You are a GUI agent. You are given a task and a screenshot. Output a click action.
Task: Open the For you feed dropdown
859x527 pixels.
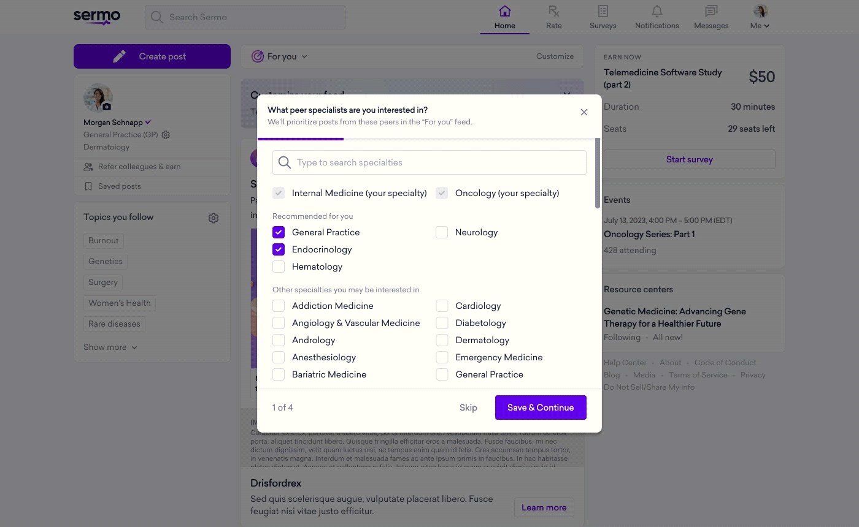coord(280,56)
